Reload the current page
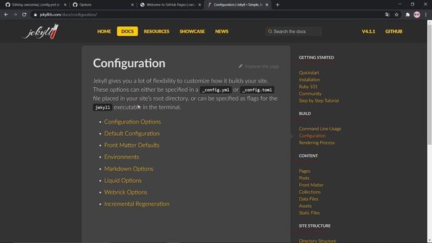This screenshot has width=432, height=243. [24, 15]
